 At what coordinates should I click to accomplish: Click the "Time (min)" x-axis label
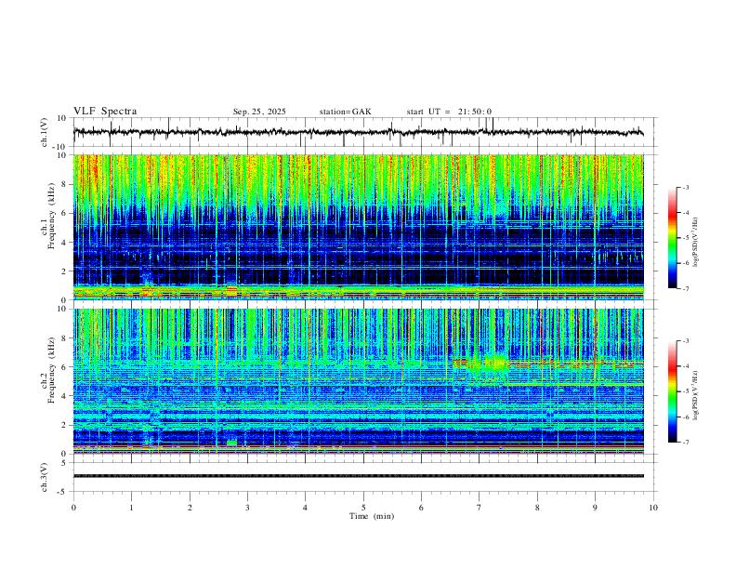tap(372, 516)
